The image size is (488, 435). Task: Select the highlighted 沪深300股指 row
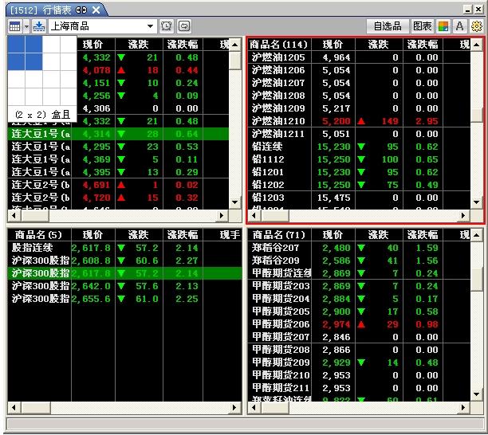point(40,273)
